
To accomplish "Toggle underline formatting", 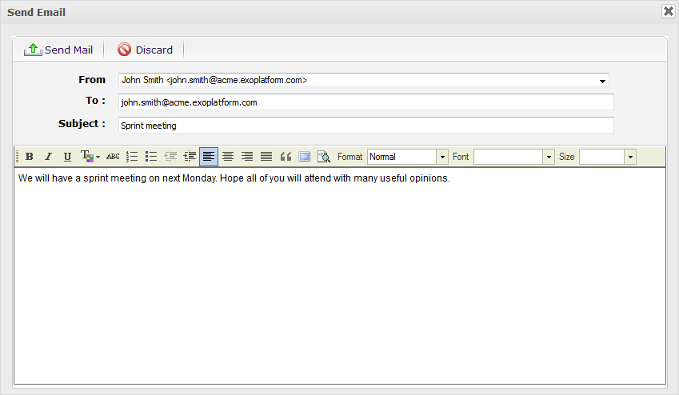I will coord(67,157).
